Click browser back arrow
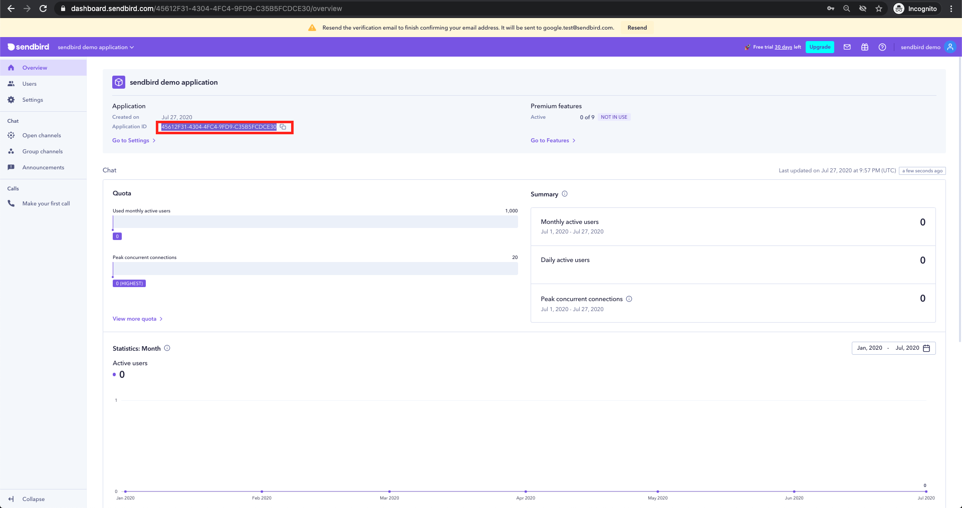Viewport: 962px width, 508px height. [x=11, y=9]
